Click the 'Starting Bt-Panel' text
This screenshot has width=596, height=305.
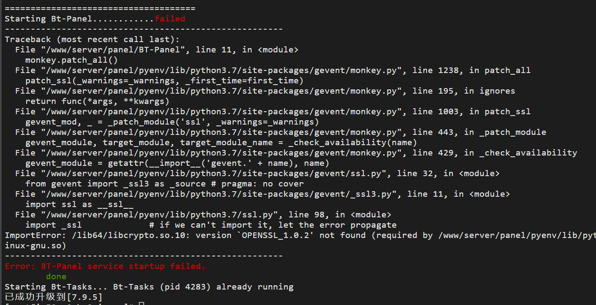coord(48,19)
